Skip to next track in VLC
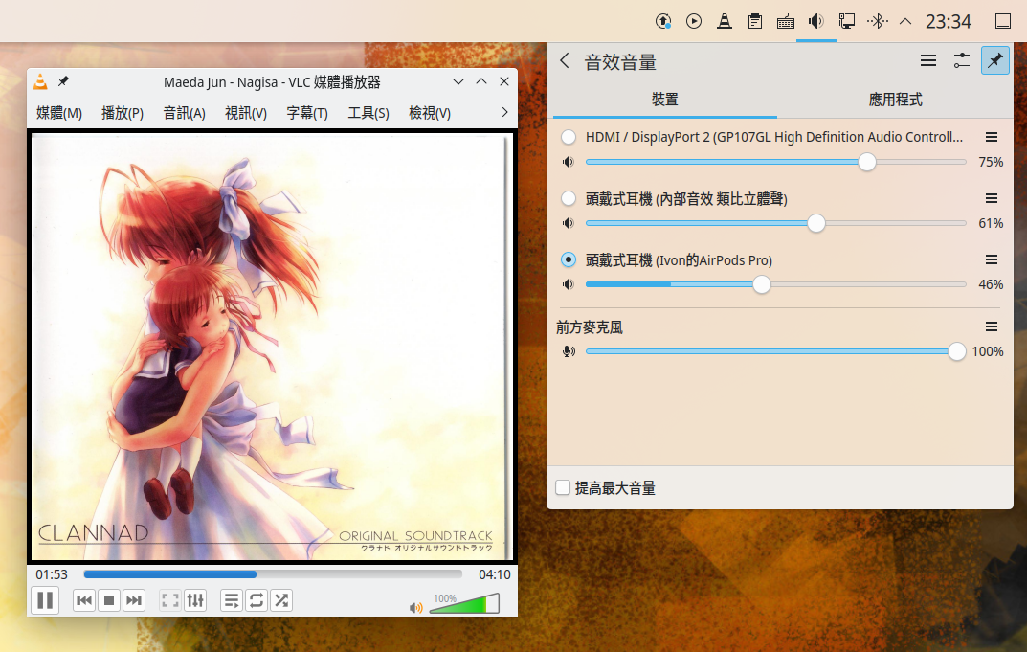This screenshot has height=652, width=1027. (134, 600)
